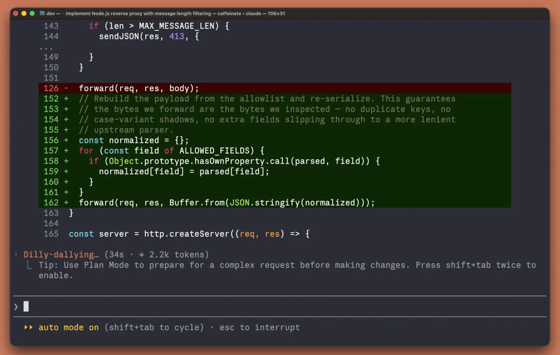Click 'normalized[field] = parsed[field];' line
Viewport: 560px width, 355px height.
point(184,172)
